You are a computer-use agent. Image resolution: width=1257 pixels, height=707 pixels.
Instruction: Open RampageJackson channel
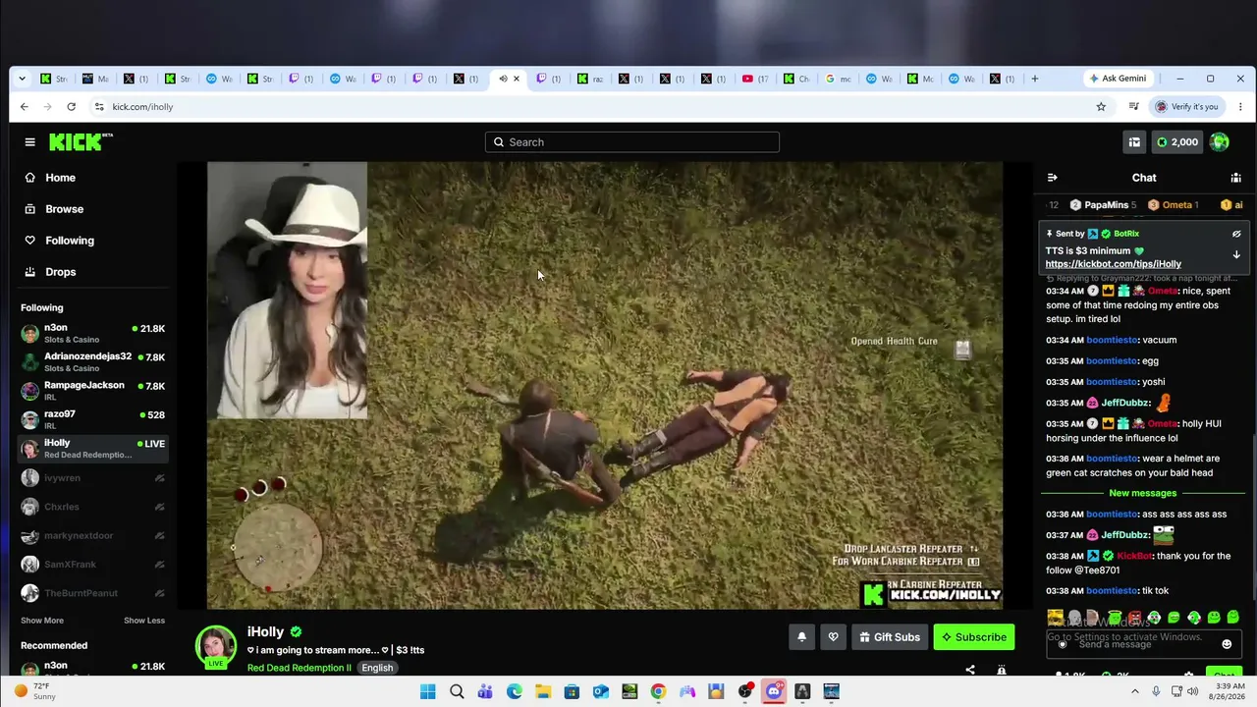pos(93,391)
